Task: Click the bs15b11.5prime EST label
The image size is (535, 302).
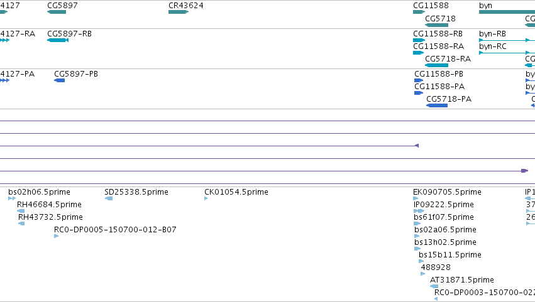Action: coord(450,255)
